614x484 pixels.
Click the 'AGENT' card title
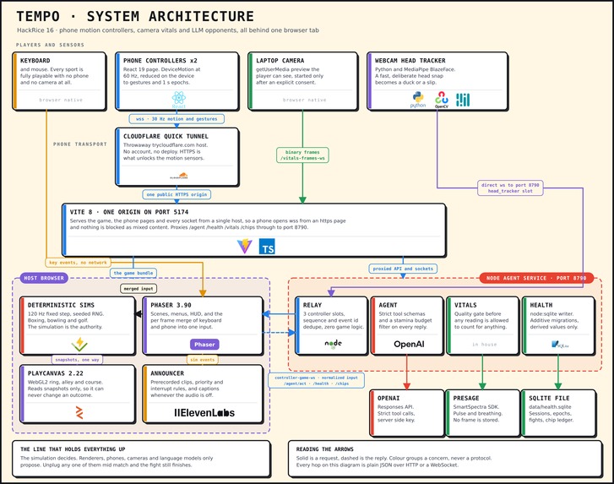(x=388, y=305)
